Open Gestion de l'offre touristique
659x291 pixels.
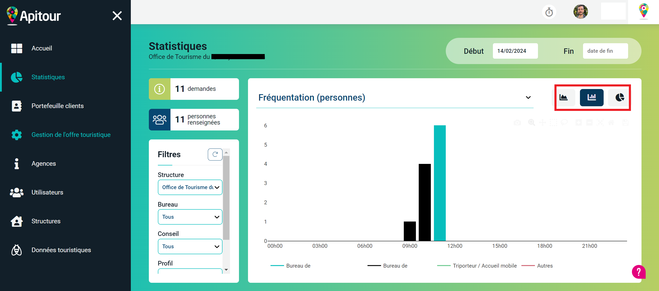tap(71, 135)
